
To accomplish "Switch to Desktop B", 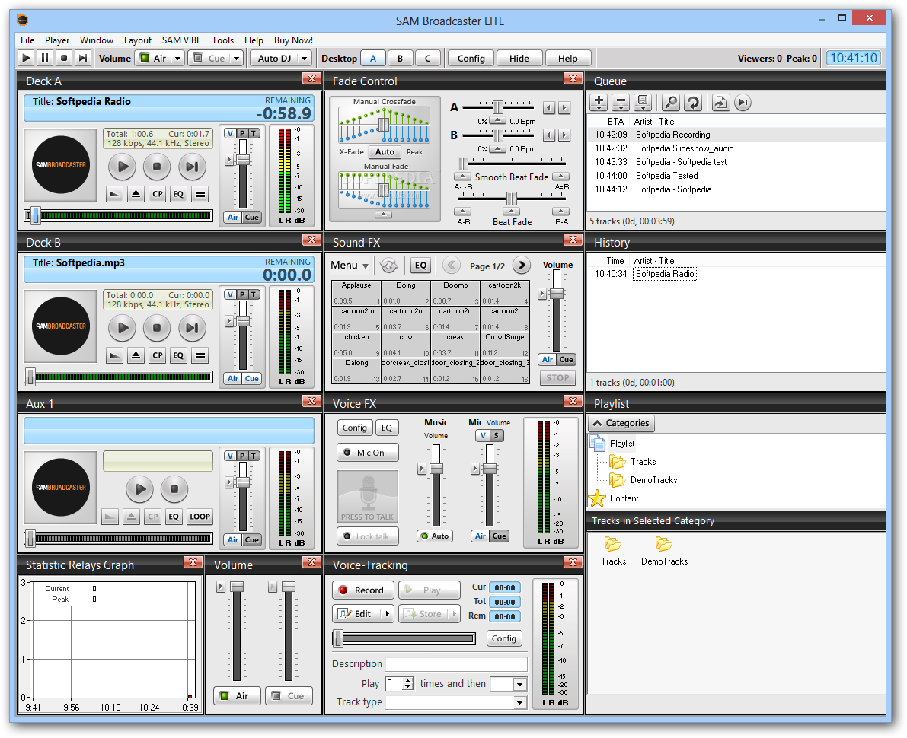I will 400,59.
